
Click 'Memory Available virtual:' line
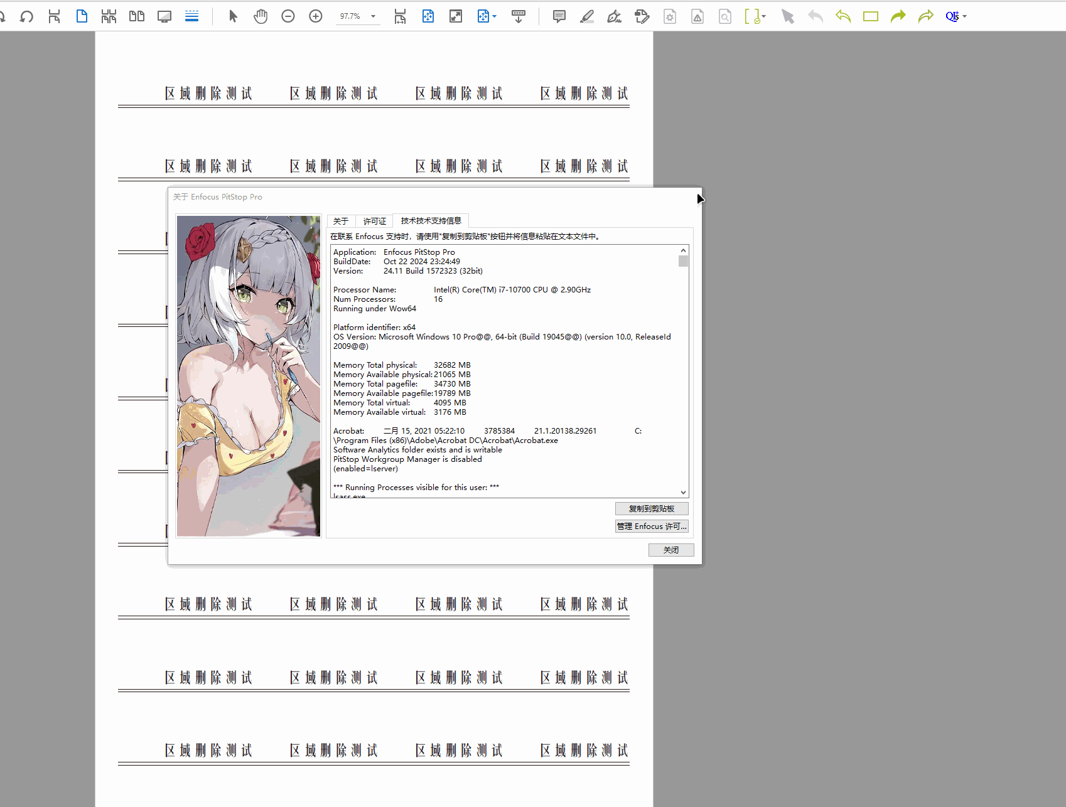tap(400, 412)
